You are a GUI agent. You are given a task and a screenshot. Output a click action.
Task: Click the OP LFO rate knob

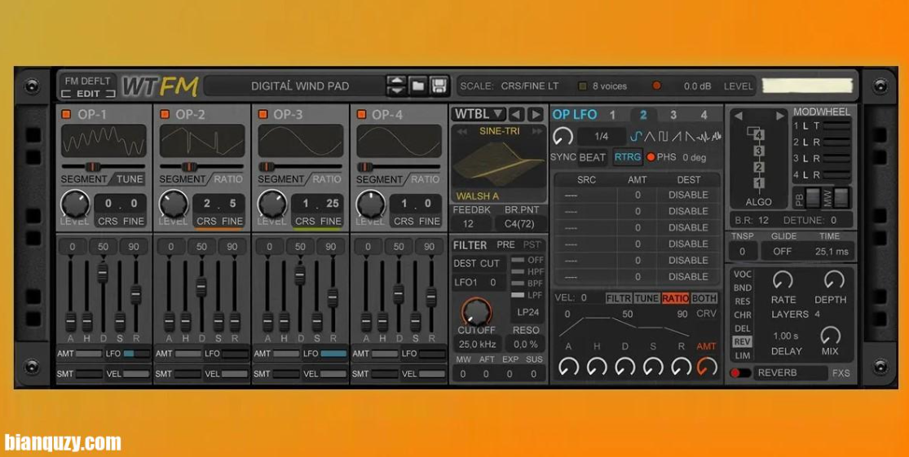tap(563, 137)
